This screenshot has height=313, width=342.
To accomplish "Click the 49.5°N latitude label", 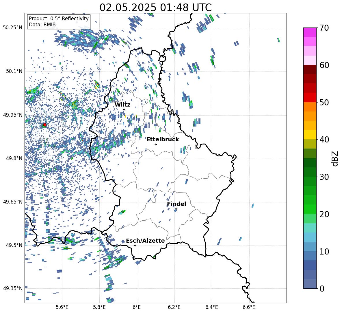I will (14, 245).
